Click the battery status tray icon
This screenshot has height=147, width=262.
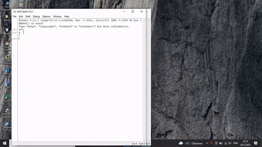tap(221, 143)
